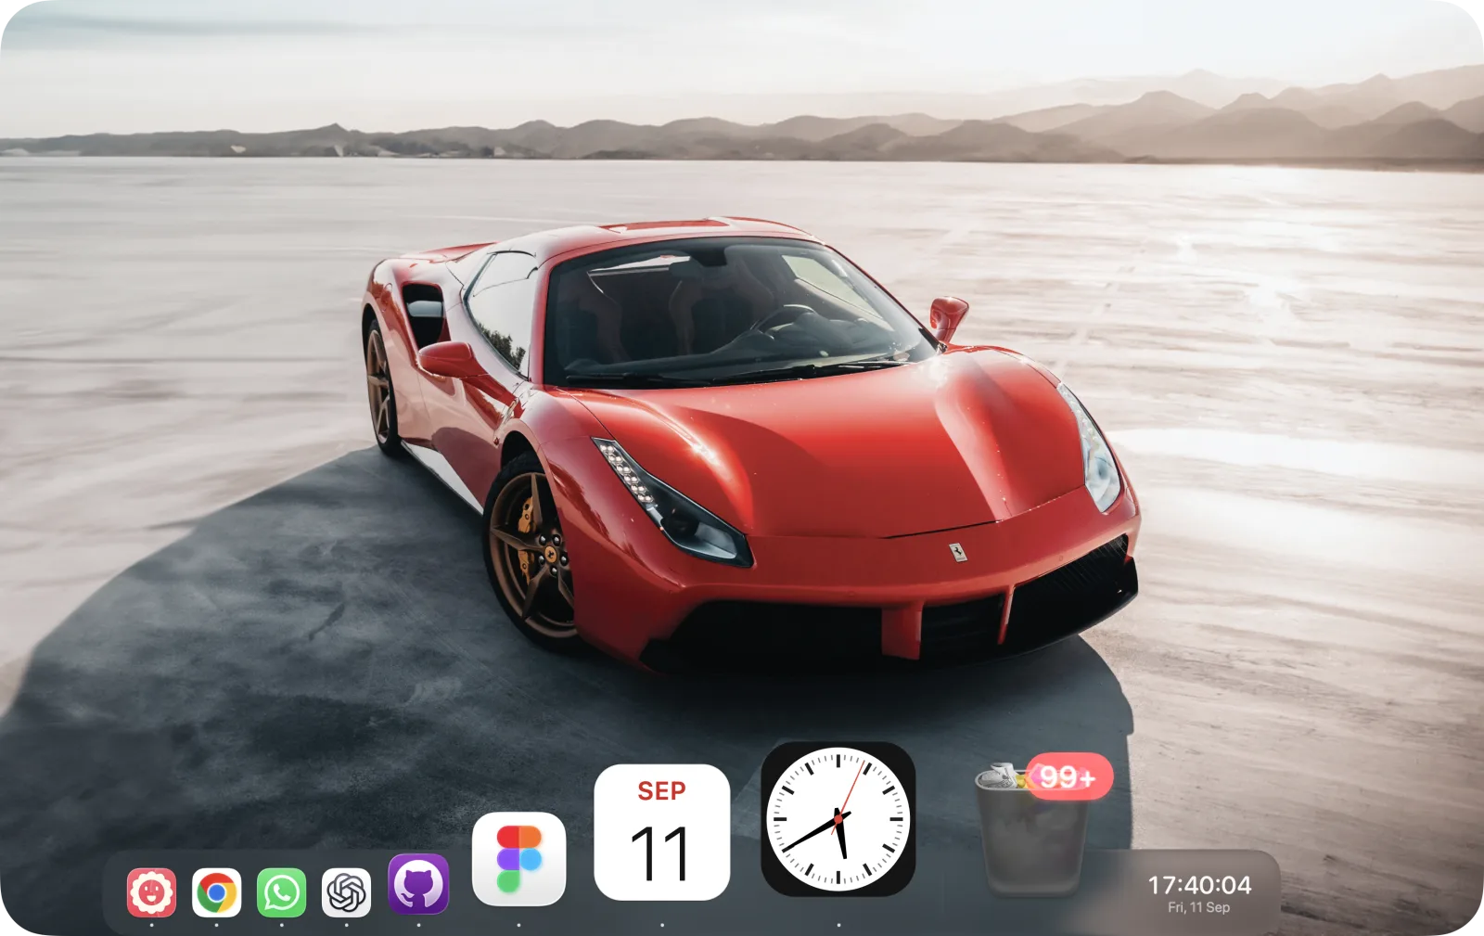The image size is (1484, 936).
Task: Launch GitHub Desktop from the dock
Action: (x=418, y=884)
